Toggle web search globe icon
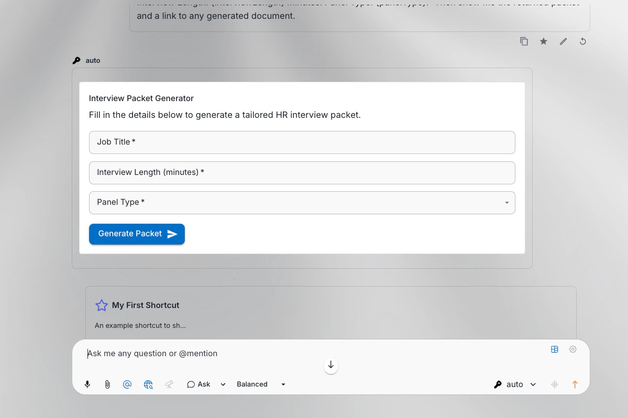 pyautogui.click(x=148, y=384)
